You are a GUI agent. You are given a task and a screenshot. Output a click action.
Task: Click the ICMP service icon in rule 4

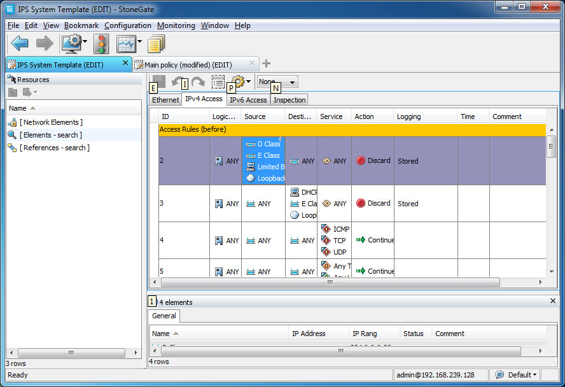pyautogui.click(x=326, y=229)
